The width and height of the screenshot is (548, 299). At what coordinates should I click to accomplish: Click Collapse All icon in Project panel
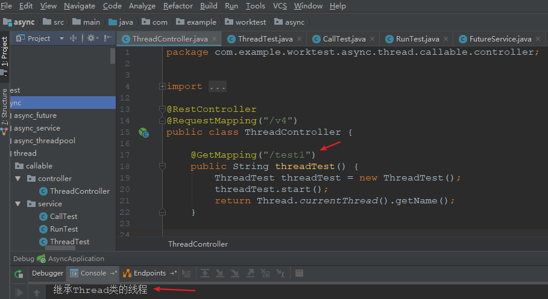coord(73,39)
